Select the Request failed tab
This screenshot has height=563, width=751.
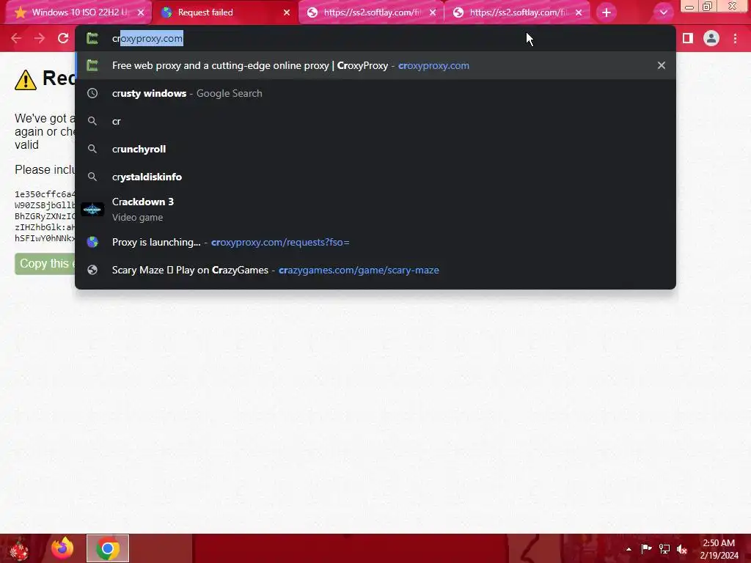(x=225, y=12)
